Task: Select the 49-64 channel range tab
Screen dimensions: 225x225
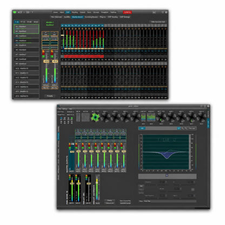Action: tap(36, 22)
